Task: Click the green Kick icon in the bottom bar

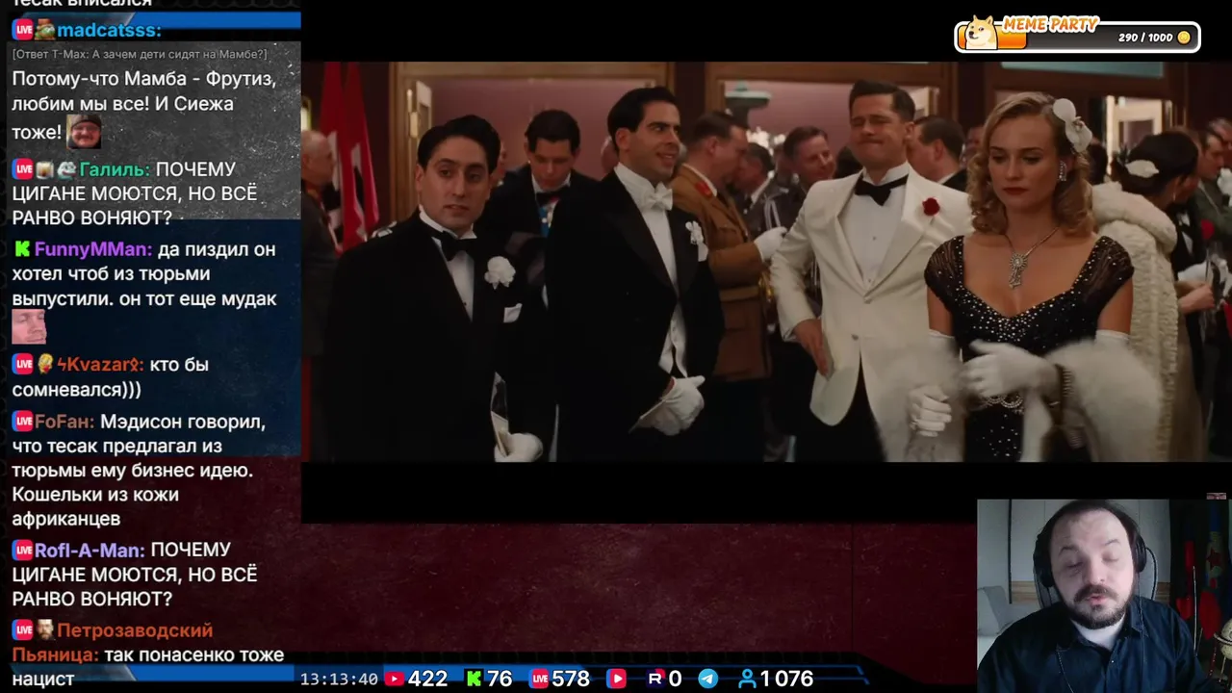Action: (474, 679)
